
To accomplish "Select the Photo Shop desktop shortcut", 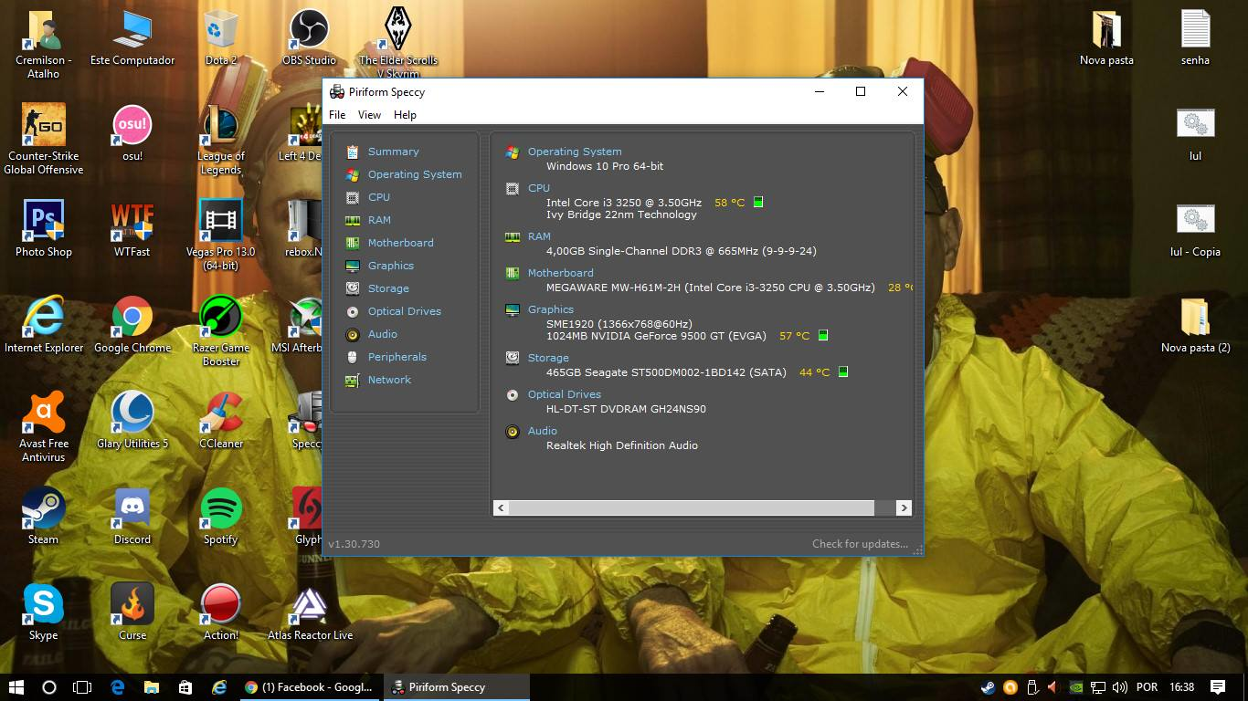I will tap(44, 229).
